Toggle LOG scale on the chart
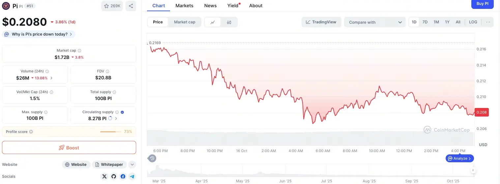This screenshot has height=184, width=500. coord(473,22)
